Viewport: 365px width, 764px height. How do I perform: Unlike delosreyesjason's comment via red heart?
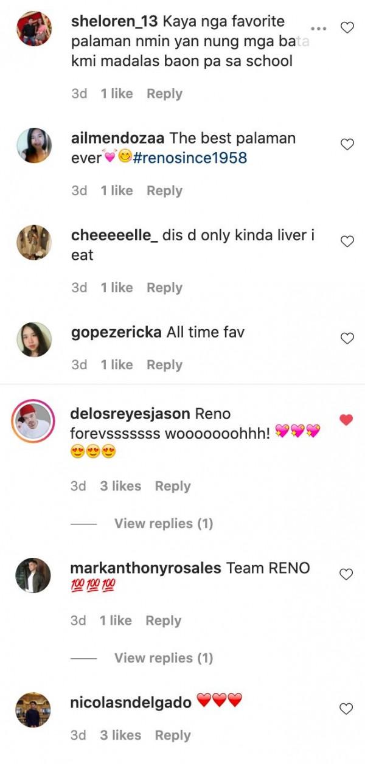click(x=346, y=420)
